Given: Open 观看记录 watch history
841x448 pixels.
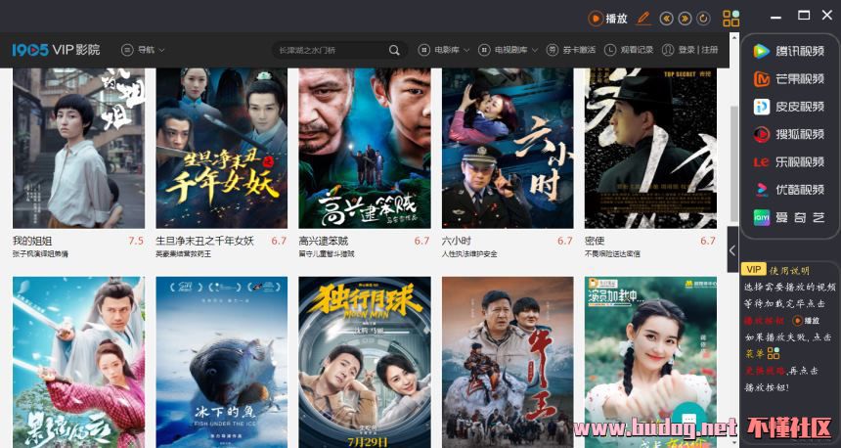Looking at the screenshot, I should point(629,50).
